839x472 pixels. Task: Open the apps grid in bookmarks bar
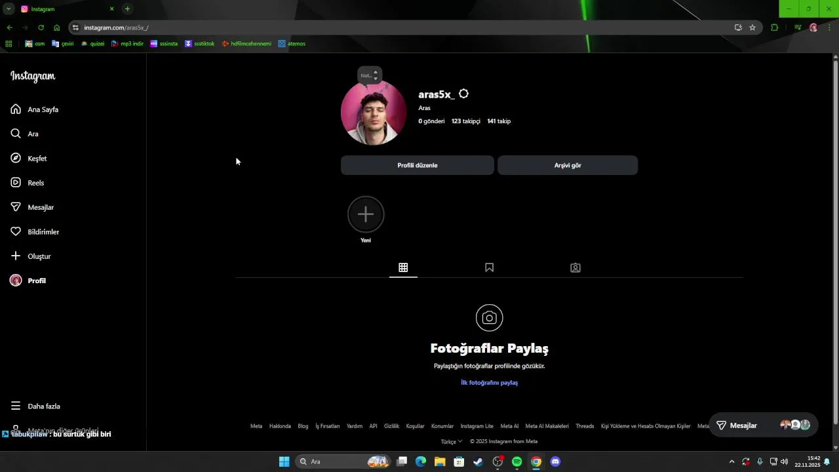tap(9, 44)
